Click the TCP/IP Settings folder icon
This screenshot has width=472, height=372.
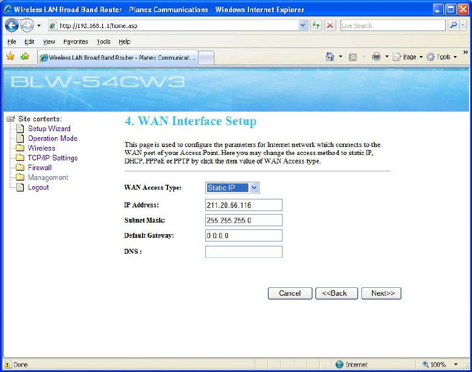click(x=20, y=158)
